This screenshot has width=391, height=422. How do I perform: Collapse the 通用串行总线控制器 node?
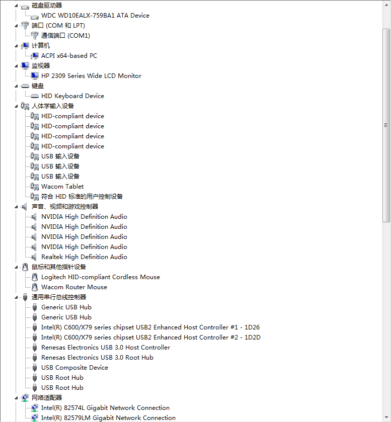point(16,298)
